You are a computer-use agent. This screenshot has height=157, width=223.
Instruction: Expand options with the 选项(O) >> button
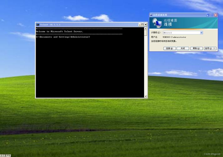click(x=210, y=48)
